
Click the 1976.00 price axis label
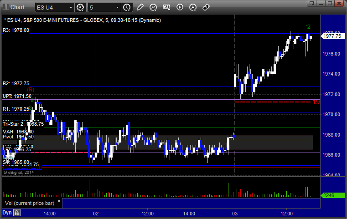click(331, 54)
